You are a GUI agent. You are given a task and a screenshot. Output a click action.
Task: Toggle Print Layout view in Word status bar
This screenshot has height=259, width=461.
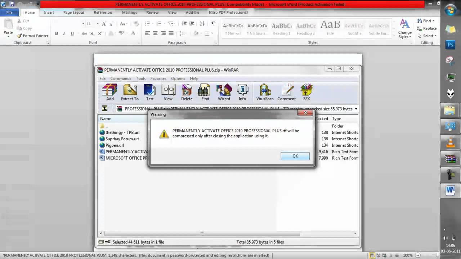click(373, 255)
